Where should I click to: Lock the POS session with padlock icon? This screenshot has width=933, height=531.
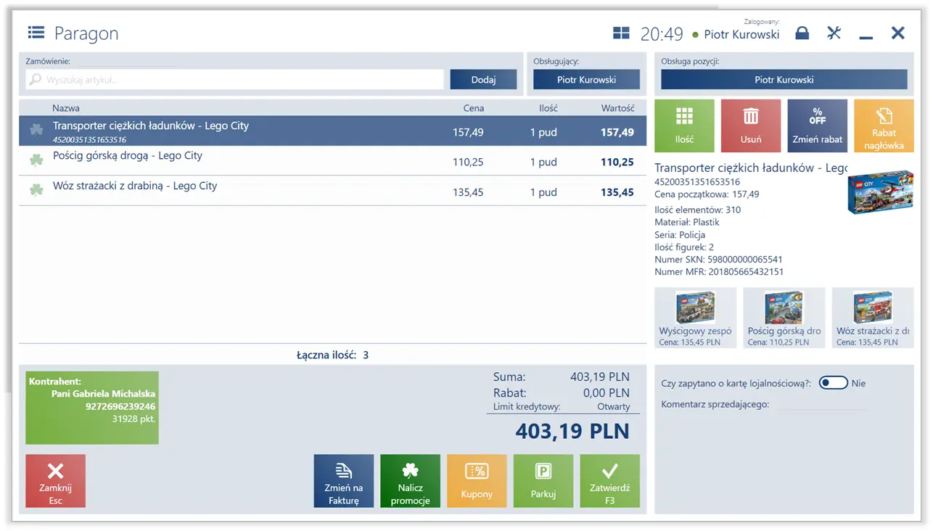802,33
